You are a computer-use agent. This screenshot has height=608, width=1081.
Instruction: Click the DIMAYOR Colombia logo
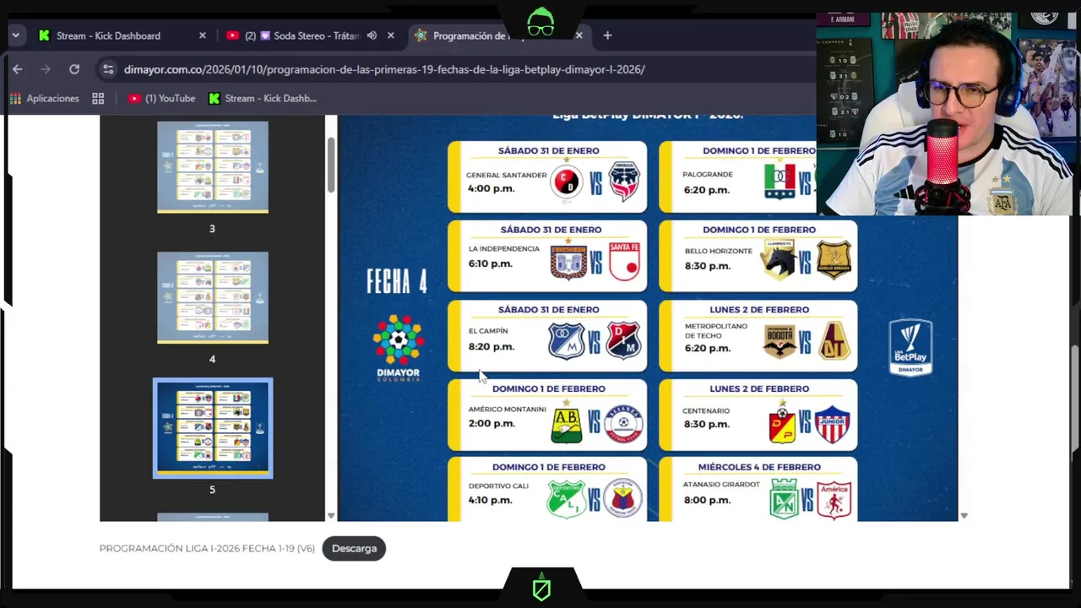398,348
